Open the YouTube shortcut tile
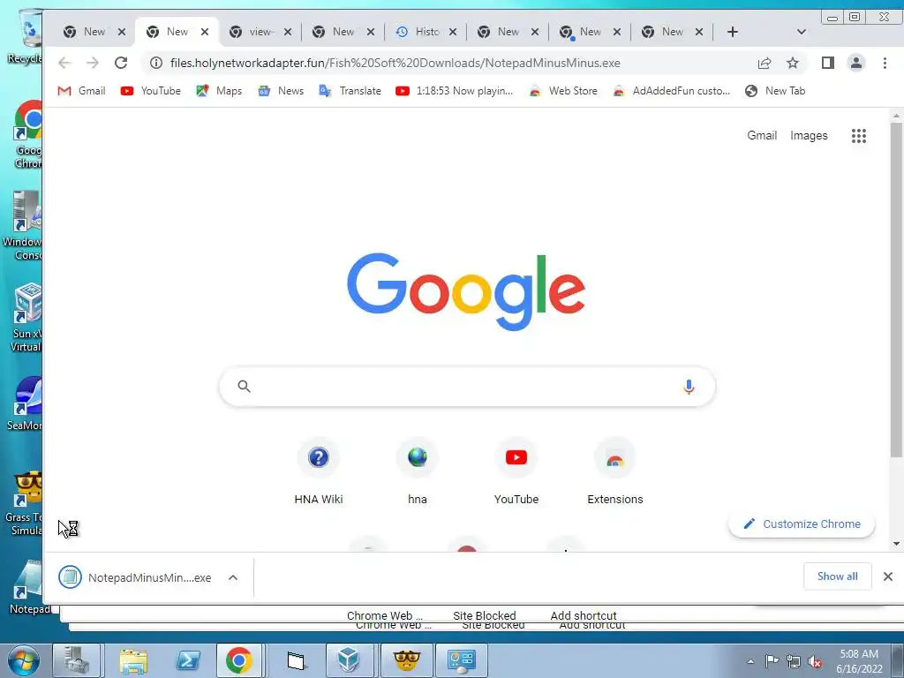The image size is (904, 678). pos(516,471)
